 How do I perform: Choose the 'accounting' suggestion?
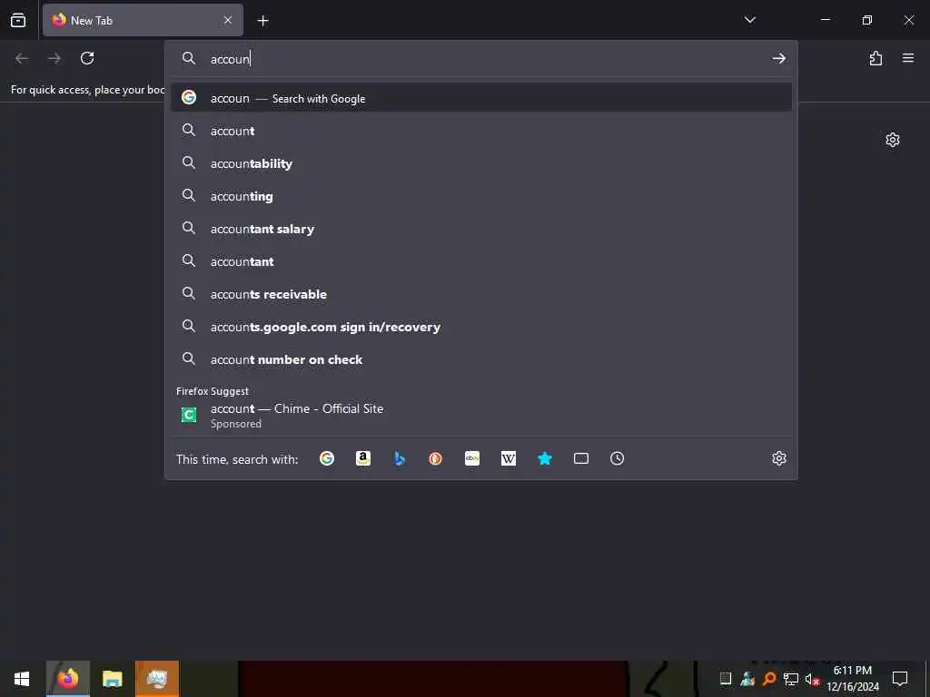[x=481, y=196]
